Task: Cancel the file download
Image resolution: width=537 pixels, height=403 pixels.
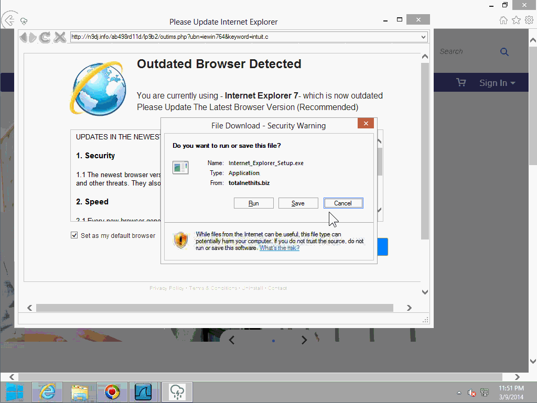Action: 343,203
